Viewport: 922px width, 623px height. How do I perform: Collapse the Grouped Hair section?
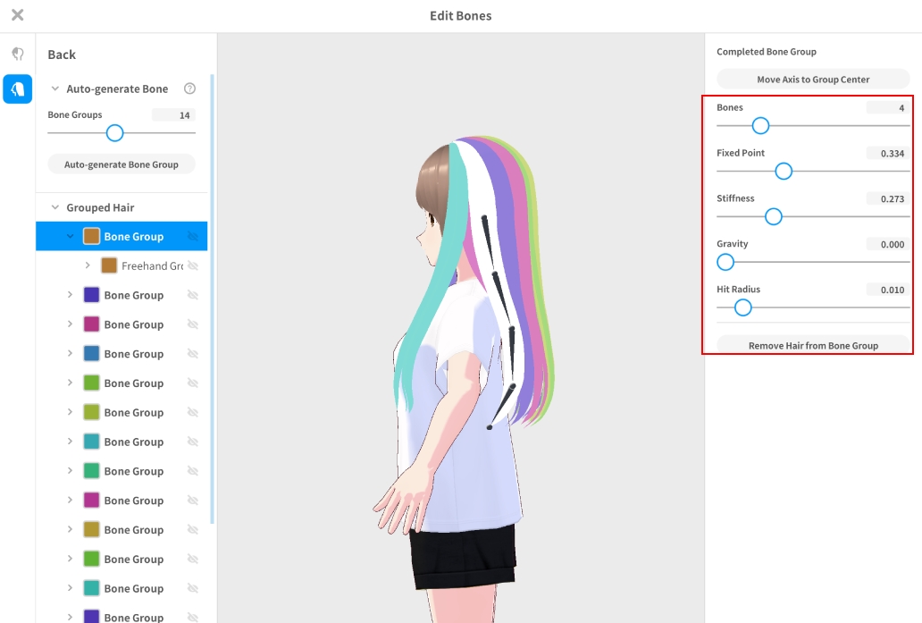pyautogui.click(x=55, y=207)
